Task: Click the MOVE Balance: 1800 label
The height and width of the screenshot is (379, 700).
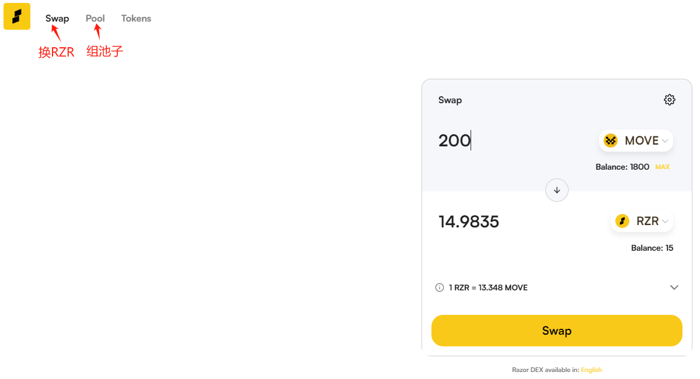Action: pyautogui.click(x=622, y=167)
